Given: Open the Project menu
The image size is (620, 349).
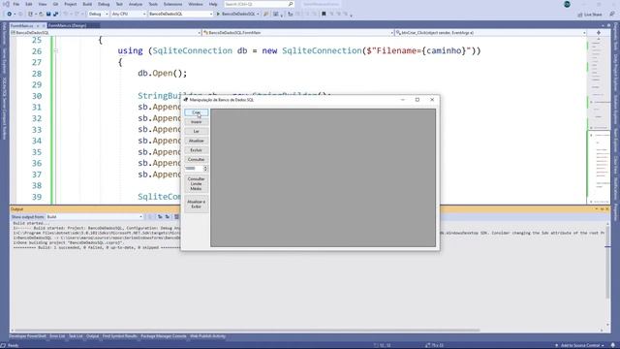Looking at the screenshot, I should click(71, 4).
